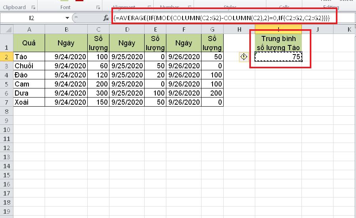
Task: Select cell G2 with value 50
Action: pyautogui.click(x=212, y=57)
